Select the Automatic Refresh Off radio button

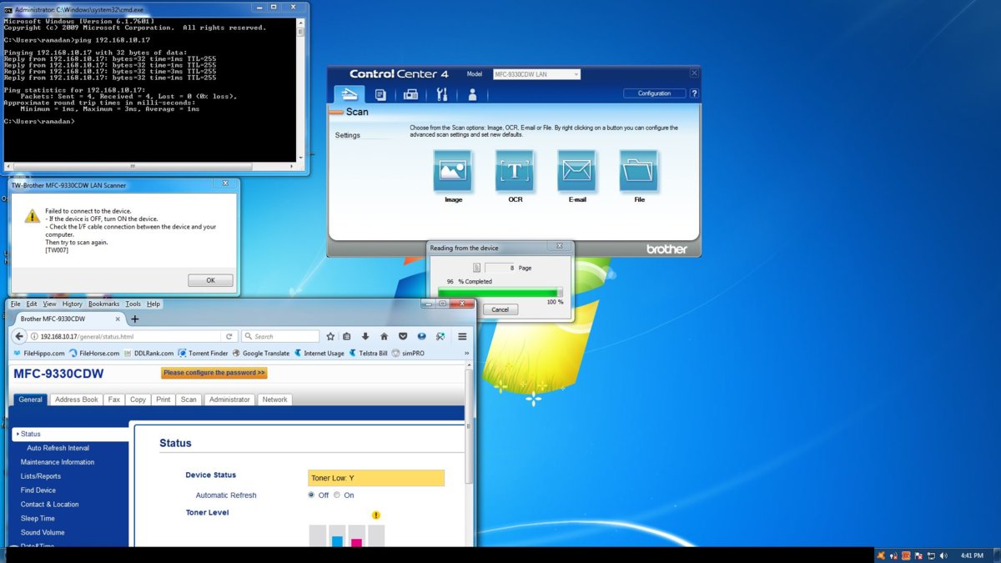coord(312,495)
